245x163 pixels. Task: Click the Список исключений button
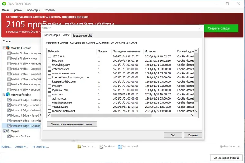226,158
